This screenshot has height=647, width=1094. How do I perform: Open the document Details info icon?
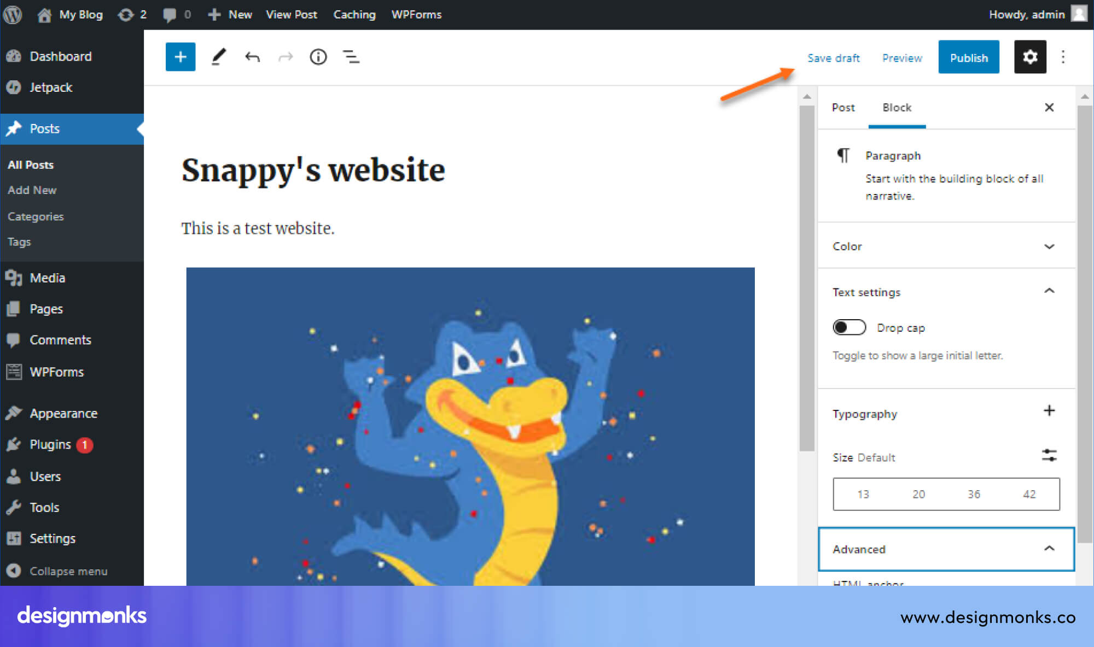coord(318,57)
